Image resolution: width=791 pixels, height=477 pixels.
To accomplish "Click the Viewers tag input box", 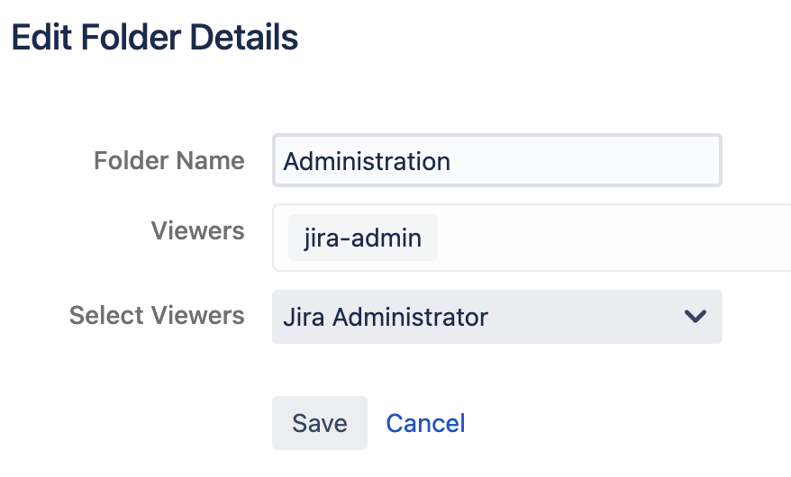I will 613,238.
